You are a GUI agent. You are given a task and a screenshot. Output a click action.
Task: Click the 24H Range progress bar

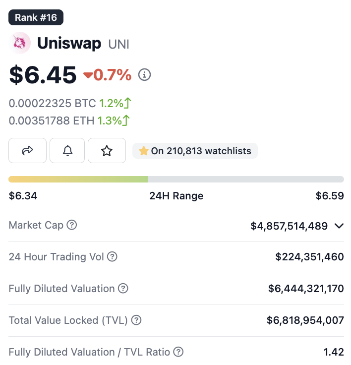click(176, 179)
